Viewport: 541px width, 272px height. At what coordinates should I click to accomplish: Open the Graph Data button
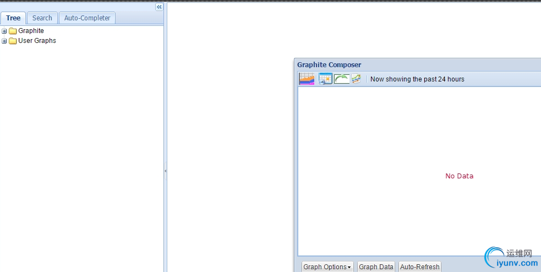376,267
